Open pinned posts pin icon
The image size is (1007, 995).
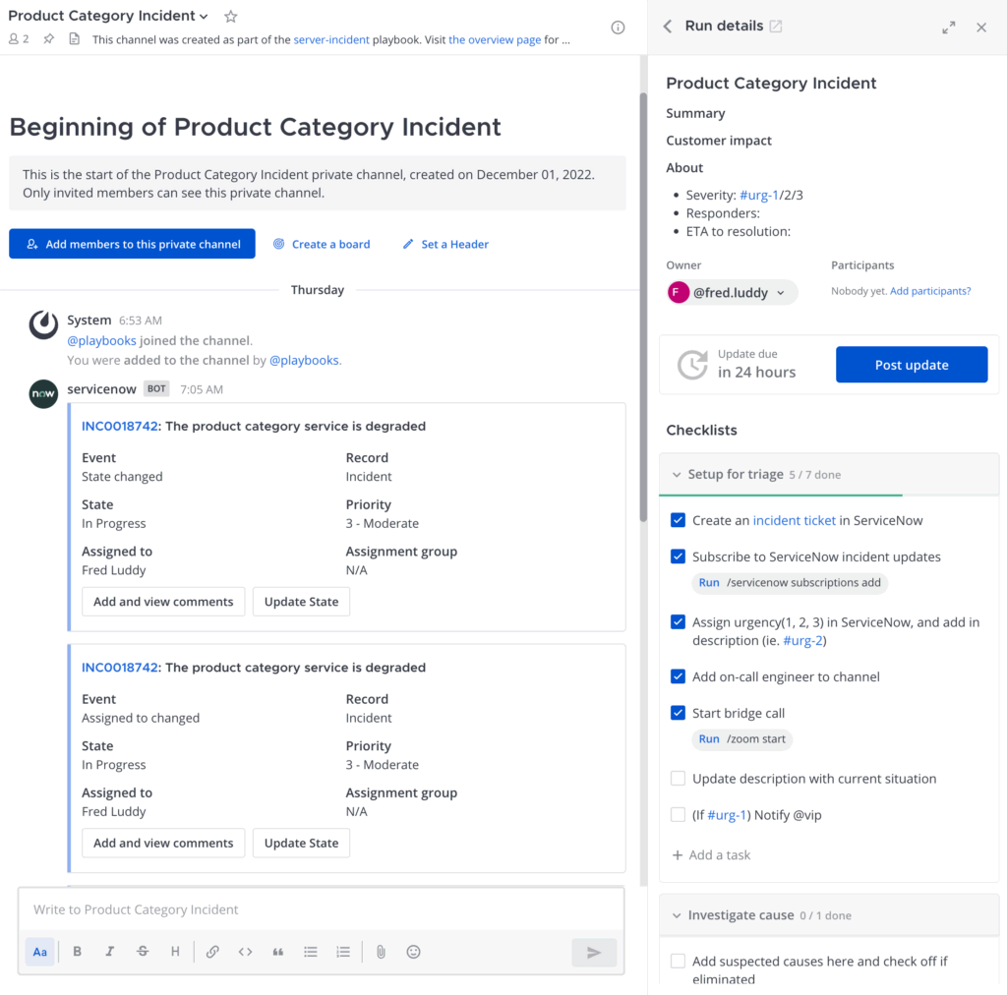click(49, 39)
